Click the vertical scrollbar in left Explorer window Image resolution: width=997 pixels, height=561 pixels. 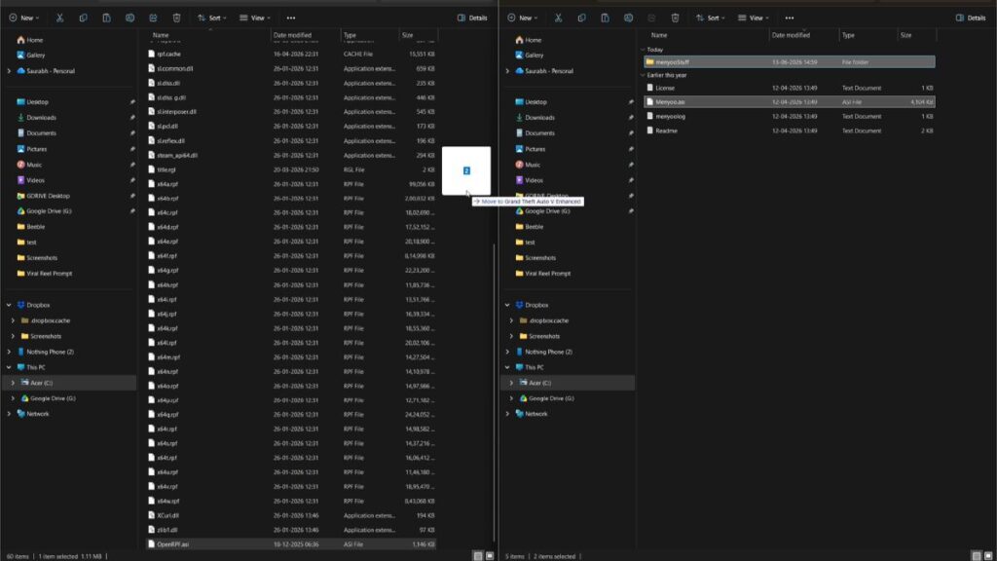(494, 393)
